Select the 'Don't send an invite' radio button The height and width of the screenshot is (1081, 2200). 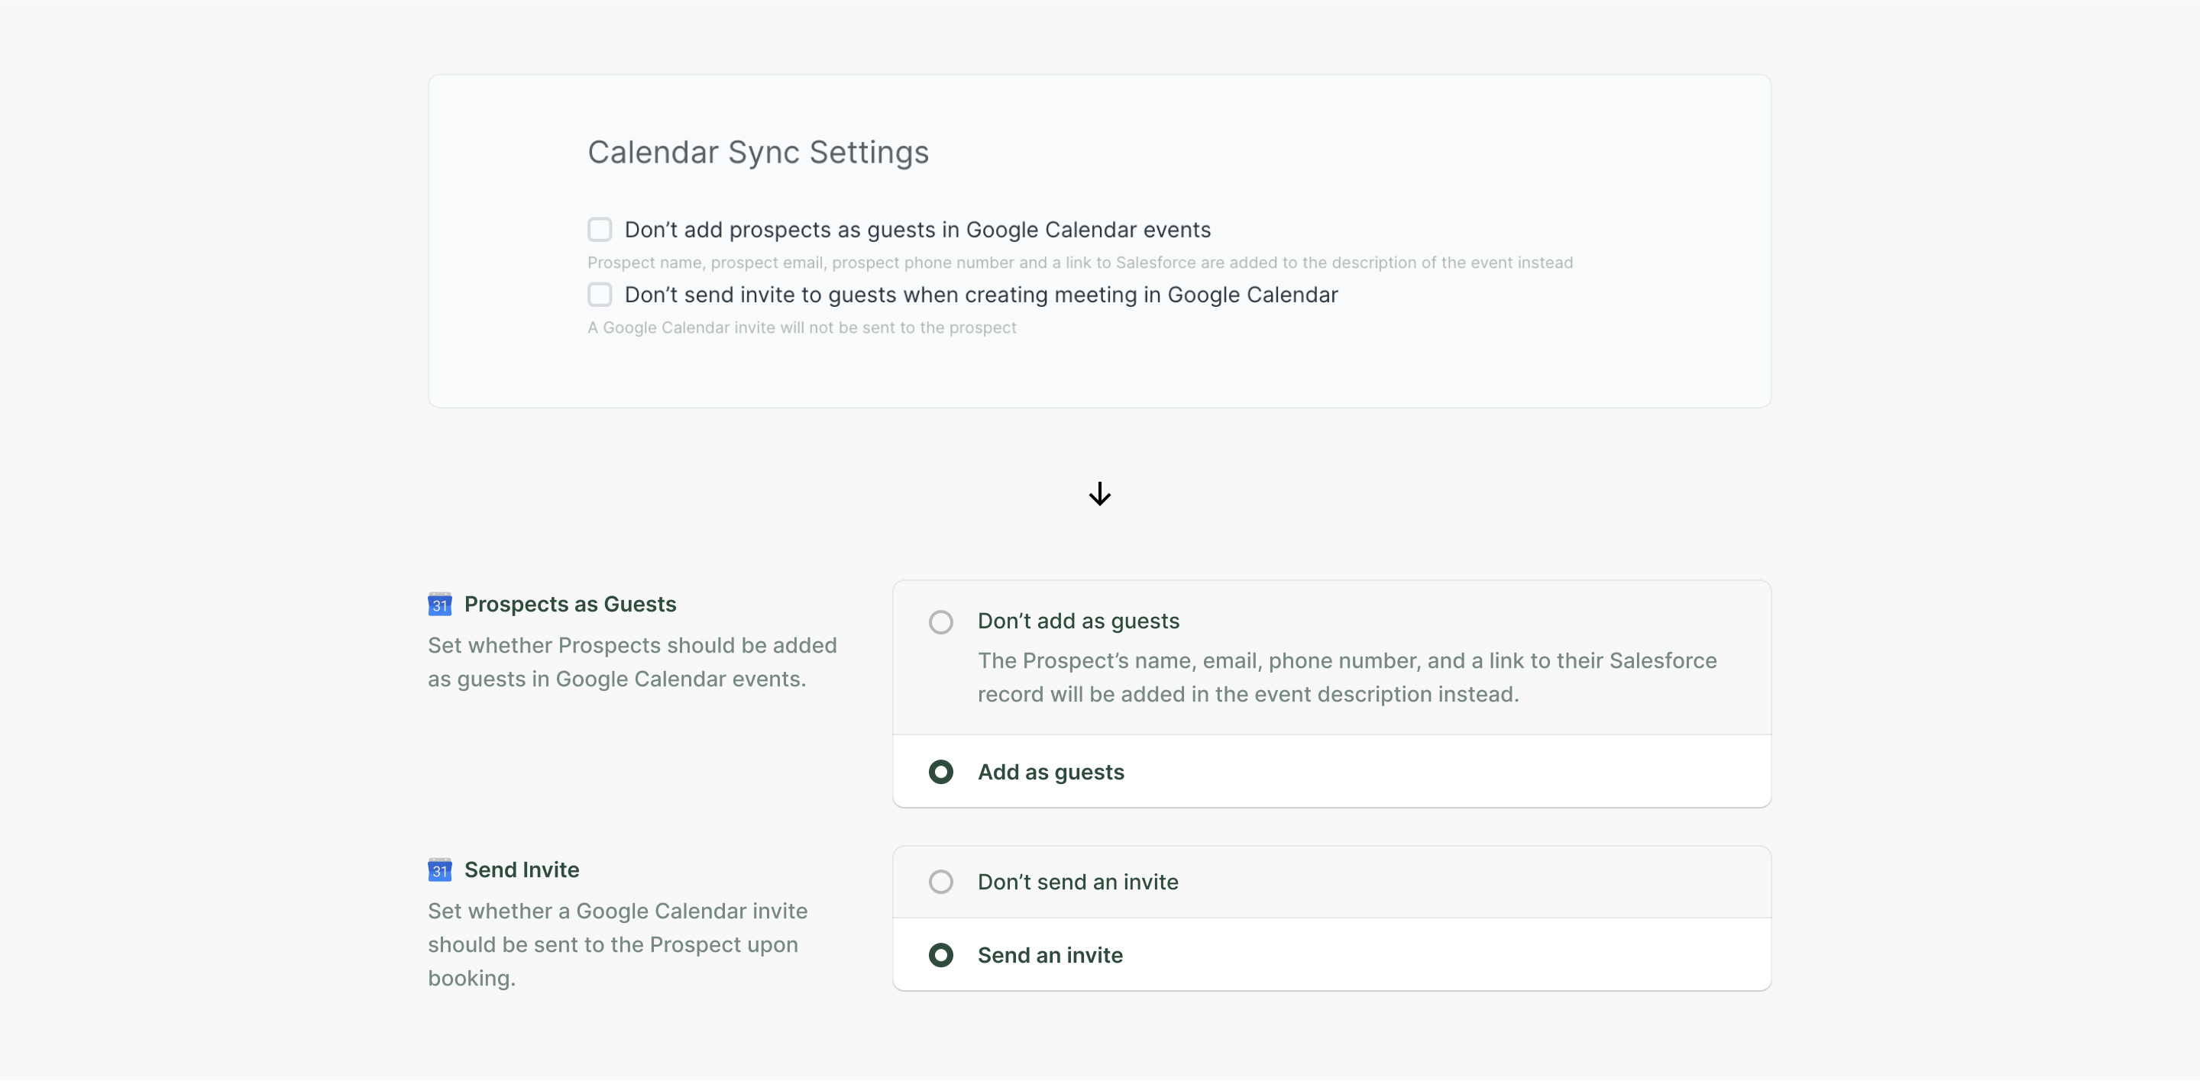940,881
